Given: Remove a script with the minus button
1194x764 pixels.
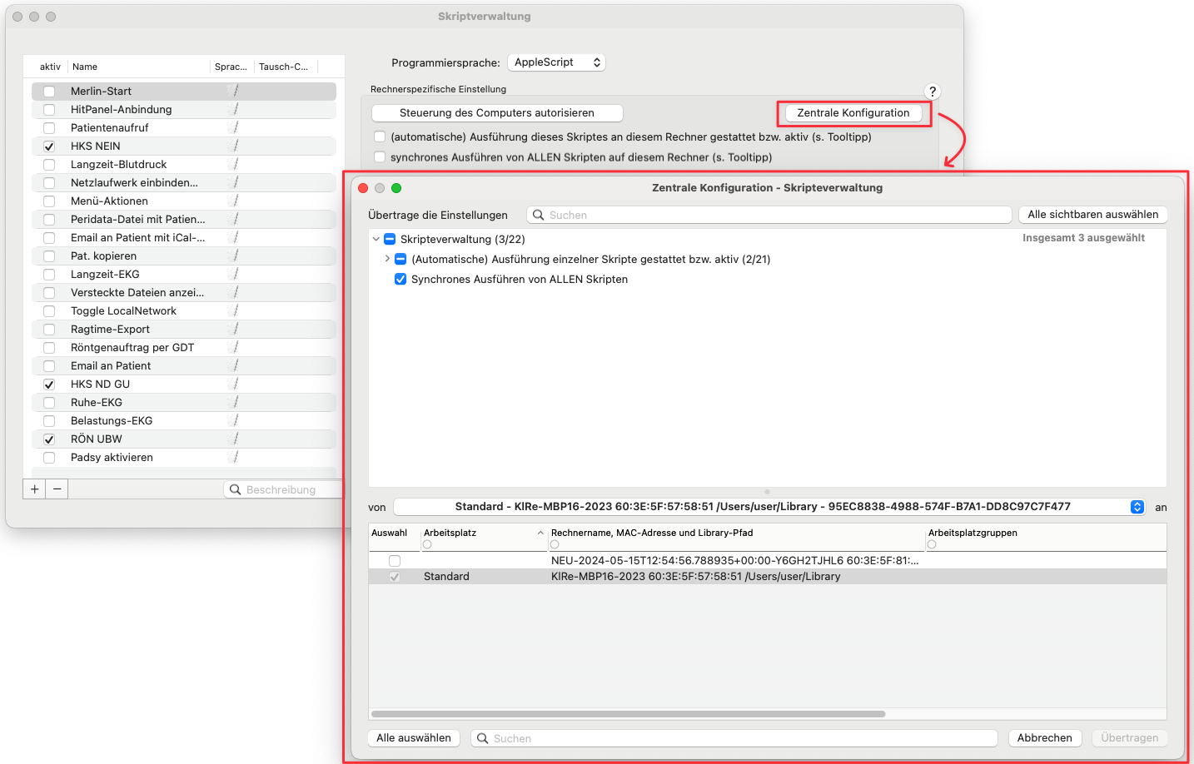Looking at the screenshot, I should coord(57,489).
